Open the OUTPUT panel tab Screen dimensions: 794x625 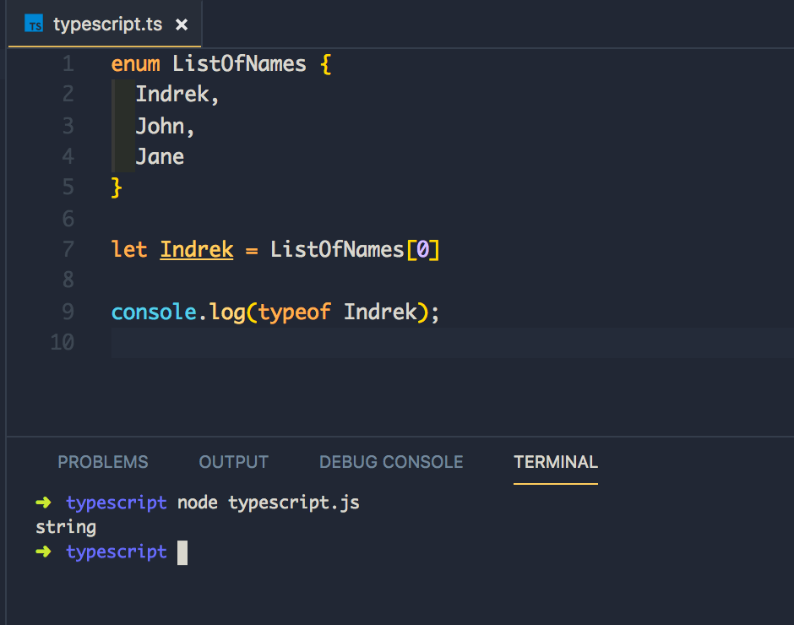click(x=233, y=462)
